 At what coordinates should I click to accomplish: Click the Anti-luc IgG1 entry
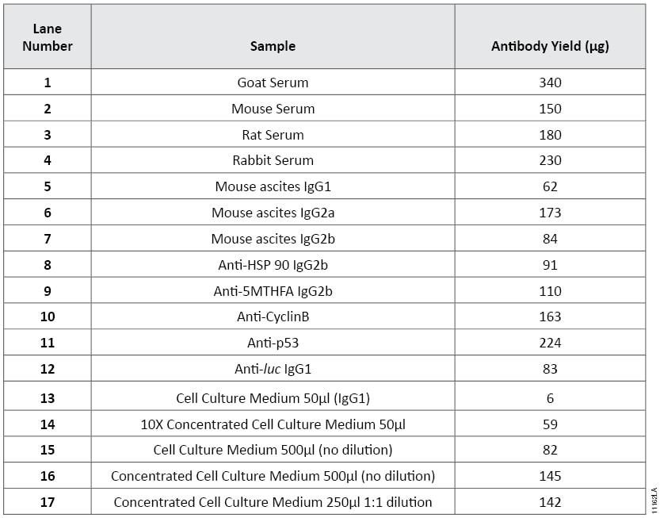[x=273, y=369]
